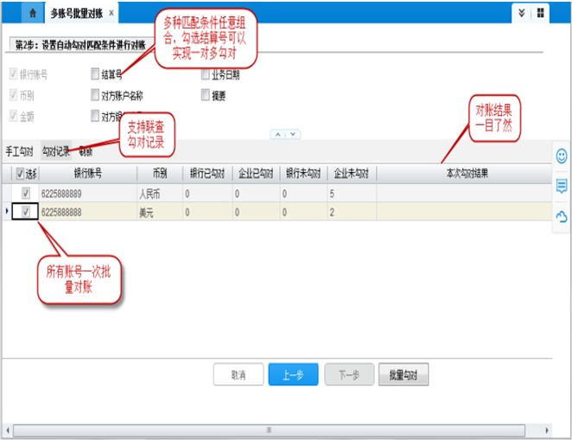Image resolution: width=572 pixels, height=440 pixels.
Task: Check the 对方账户名称 checkbox
Action: tap(94, 95)
